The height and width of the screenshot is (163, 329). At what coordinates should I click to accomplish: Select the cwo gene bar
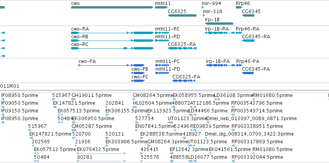coord(112,7)
